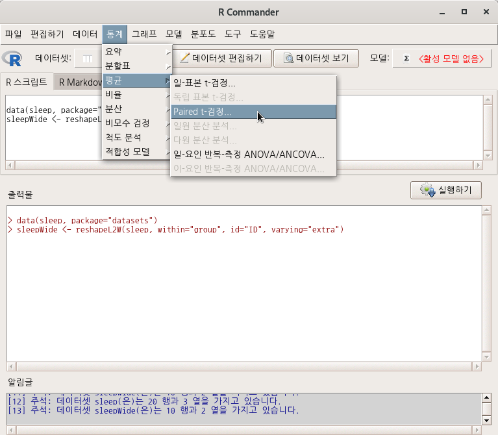Open the 데이터 menu
Screen dimensions: 498x435
[85, 34]
